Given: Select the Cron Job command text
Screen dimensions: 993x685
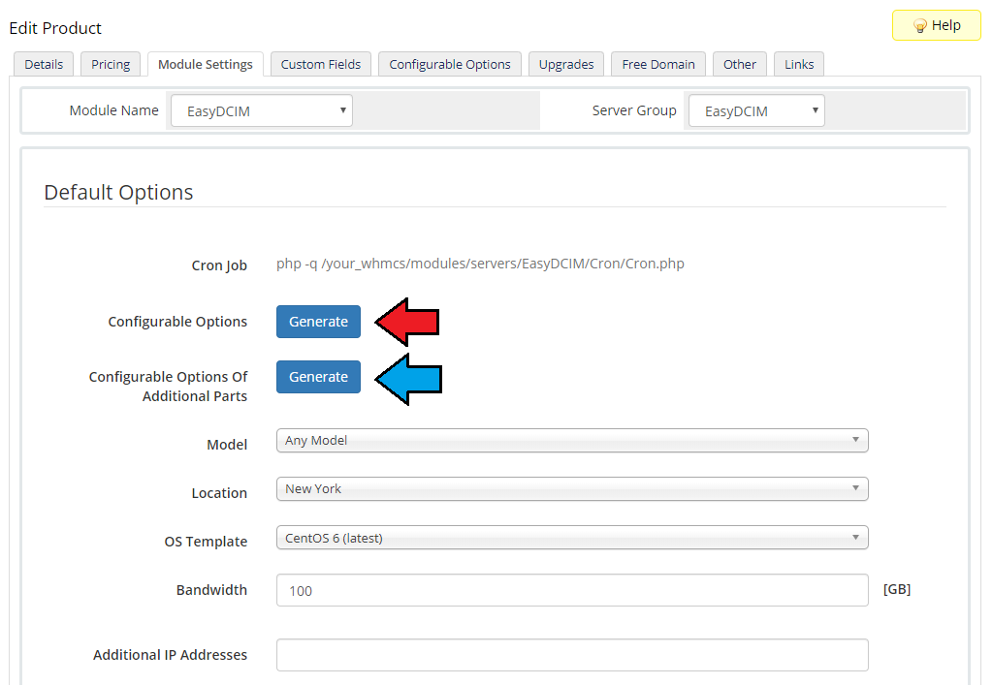Looking at the screenshot, I should (480, 264).
